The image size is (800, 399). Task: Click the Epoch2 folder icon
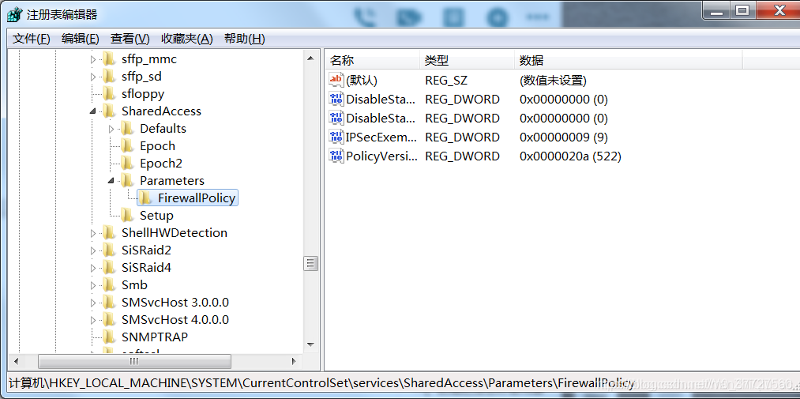127,164
